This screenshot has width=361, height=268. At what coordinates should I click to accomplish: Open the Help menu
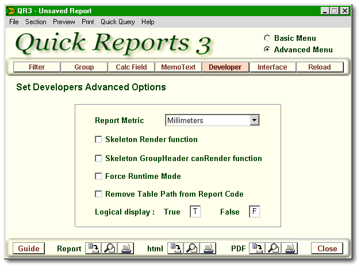click(x=148, y=22)
